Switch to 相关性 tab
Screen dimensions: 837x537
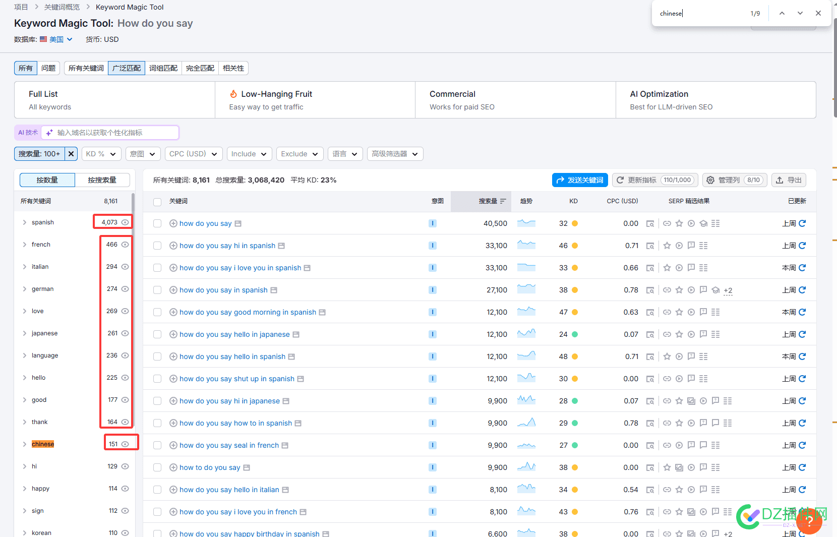point(233,68)
